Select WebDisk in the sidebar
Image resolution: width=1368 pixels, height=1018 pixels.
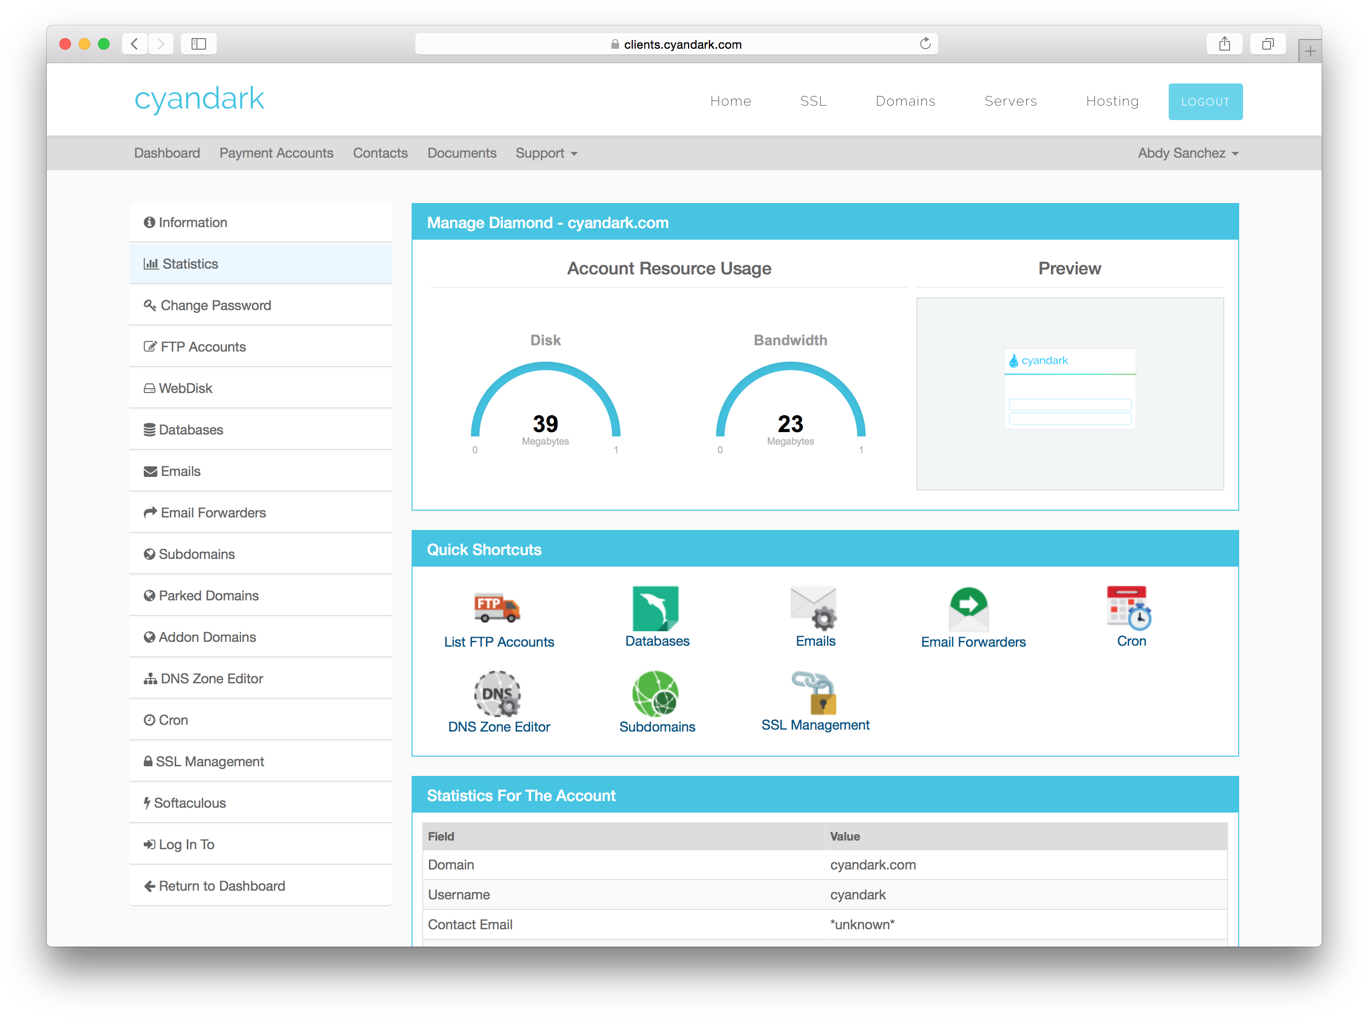[261, 388]
